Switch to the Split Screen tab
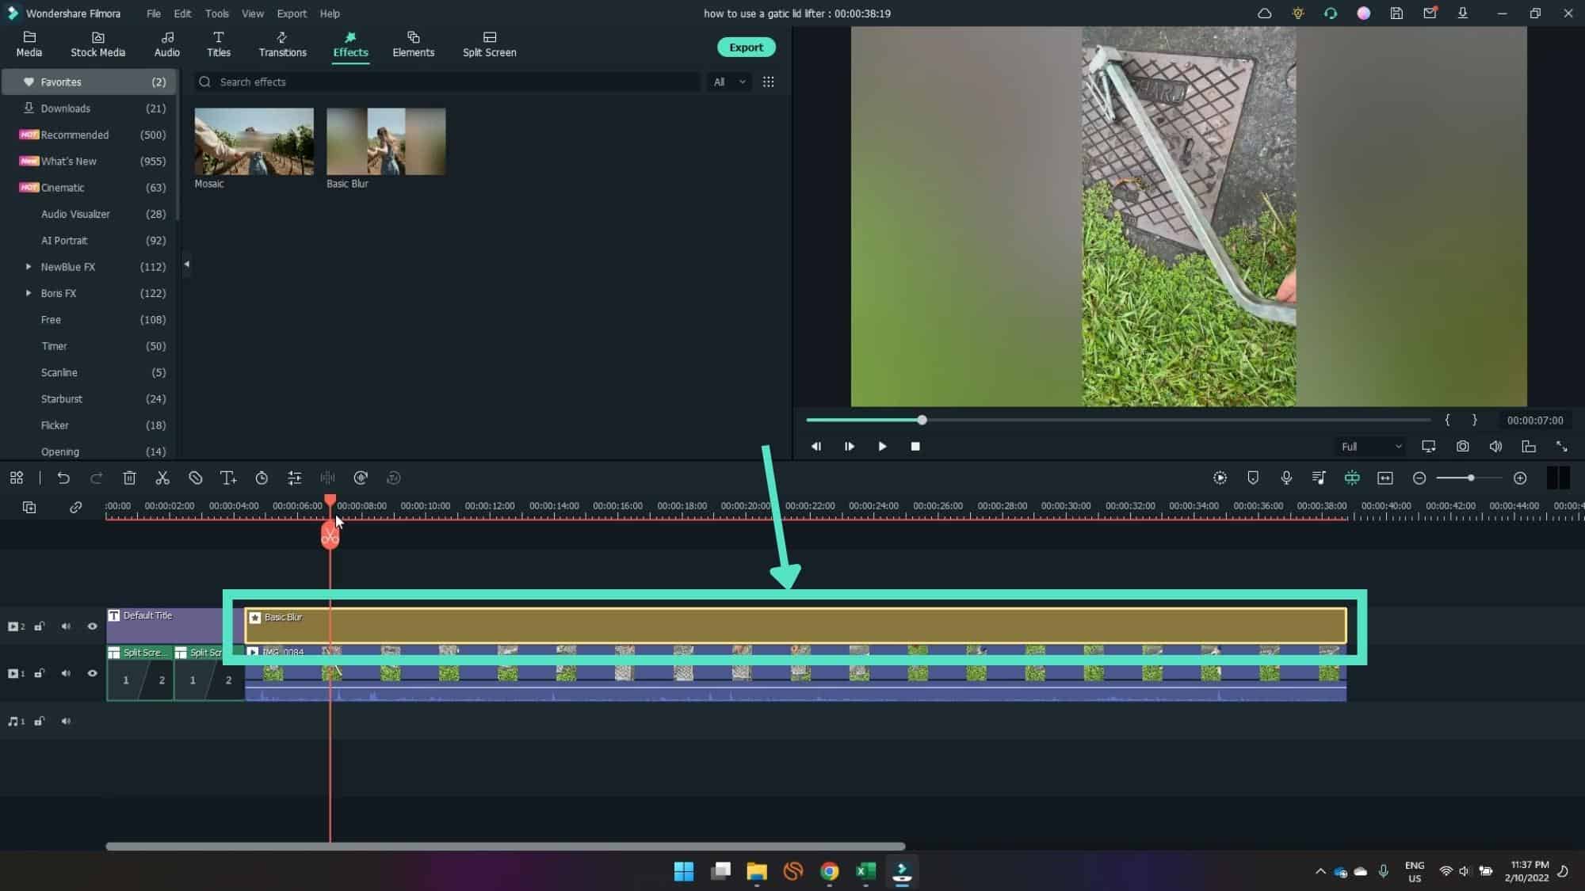Viewport: 1585px width, 891px height. (489, 44)
